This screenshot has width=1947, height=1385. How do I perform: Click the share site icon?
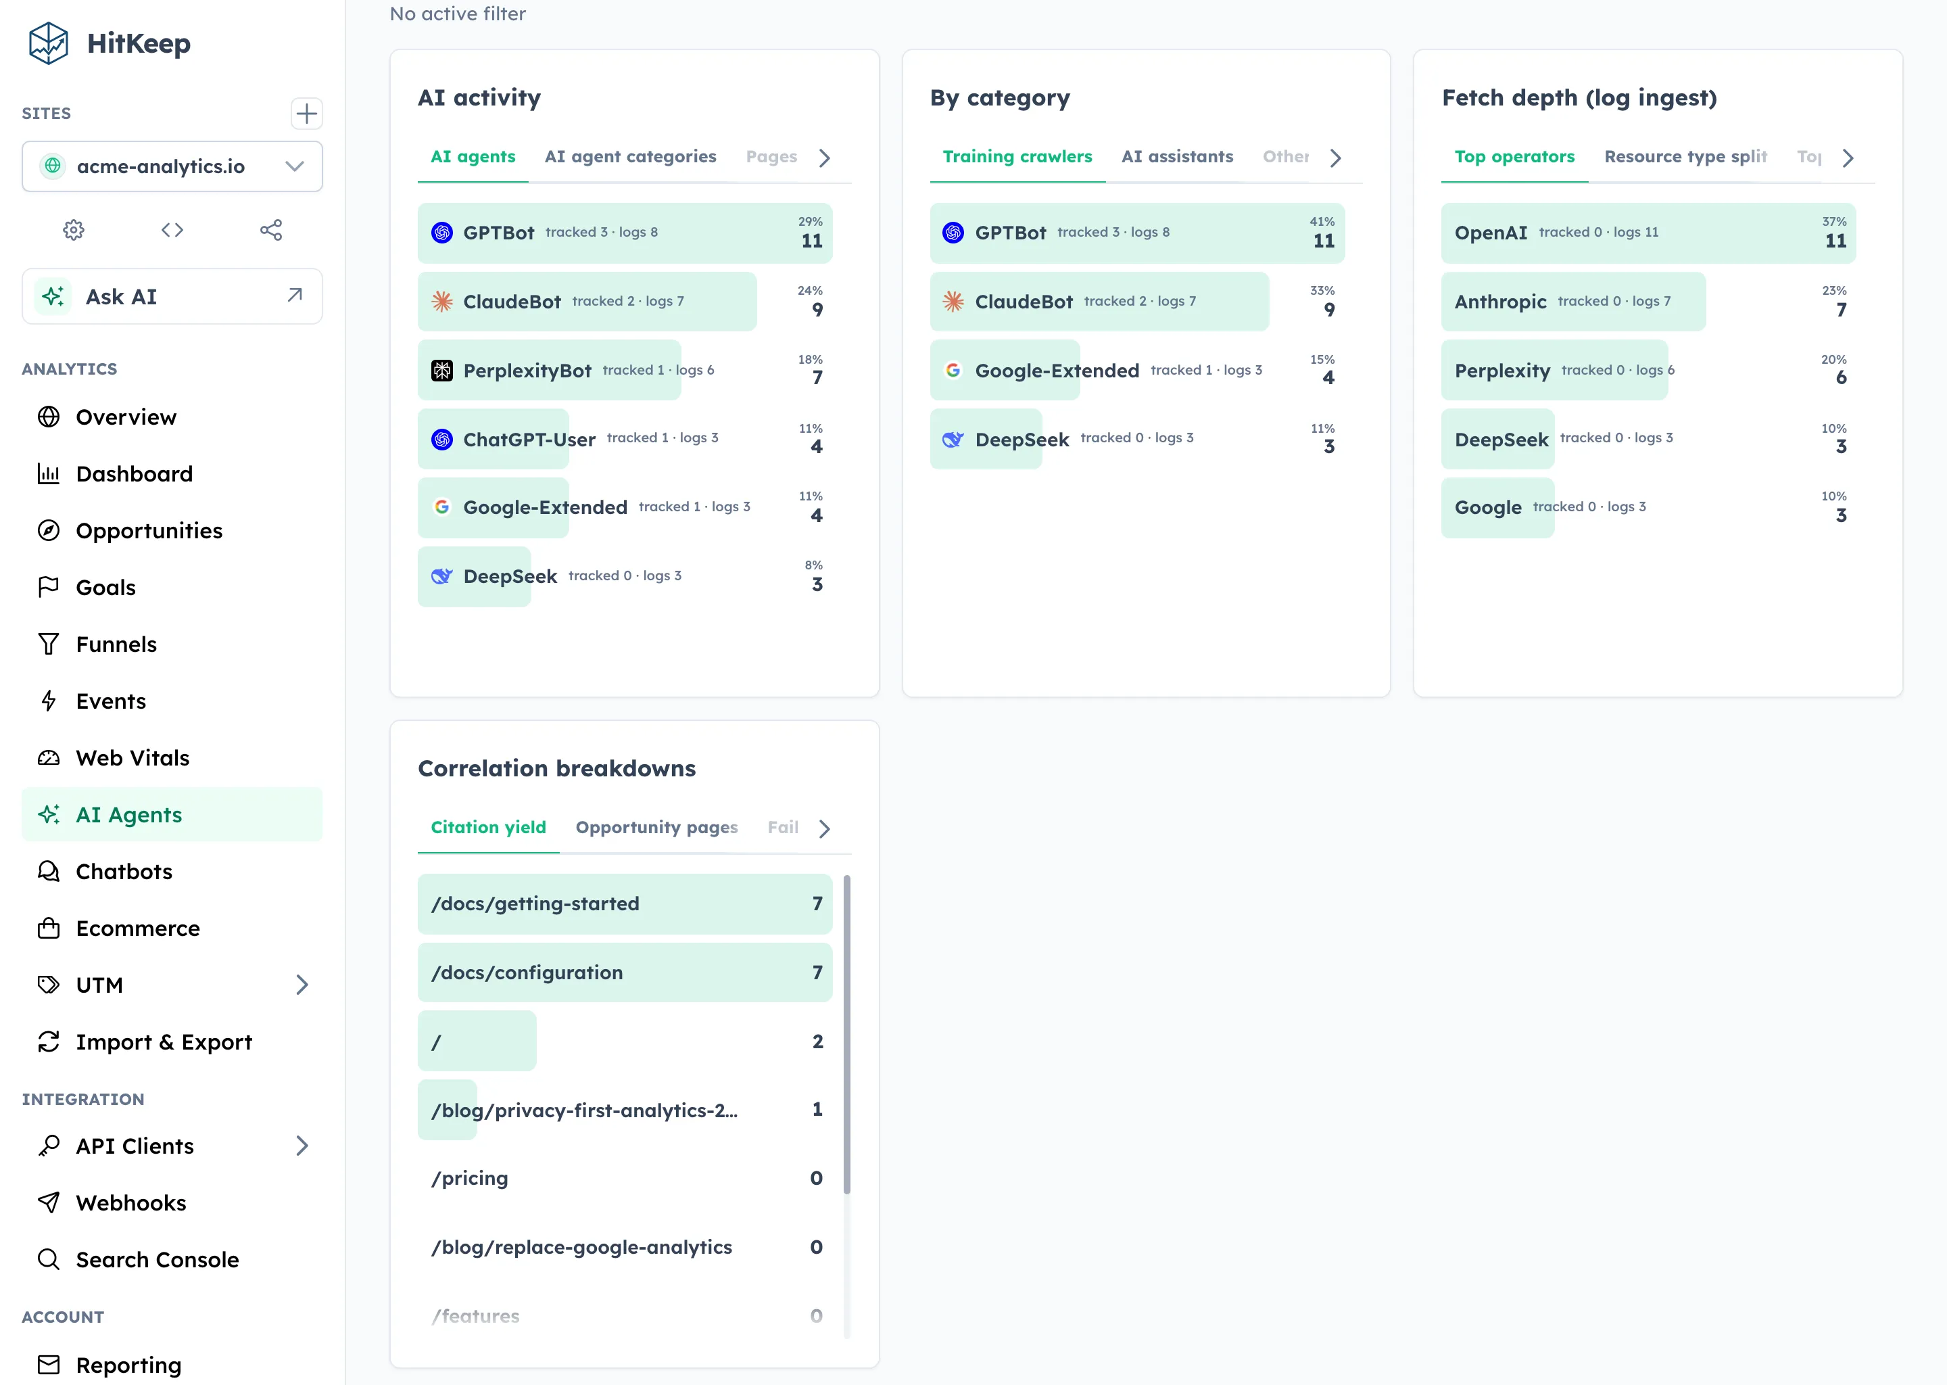(271, 229)
